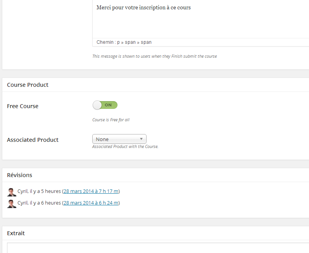
Task: Collapse the Course Product panel header
Action: (x=28, y=85)
